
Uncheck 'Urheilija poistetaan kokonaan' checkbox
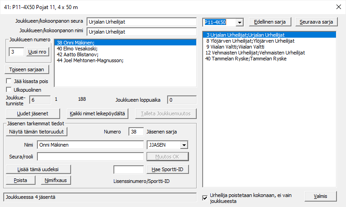coord(205,198)
